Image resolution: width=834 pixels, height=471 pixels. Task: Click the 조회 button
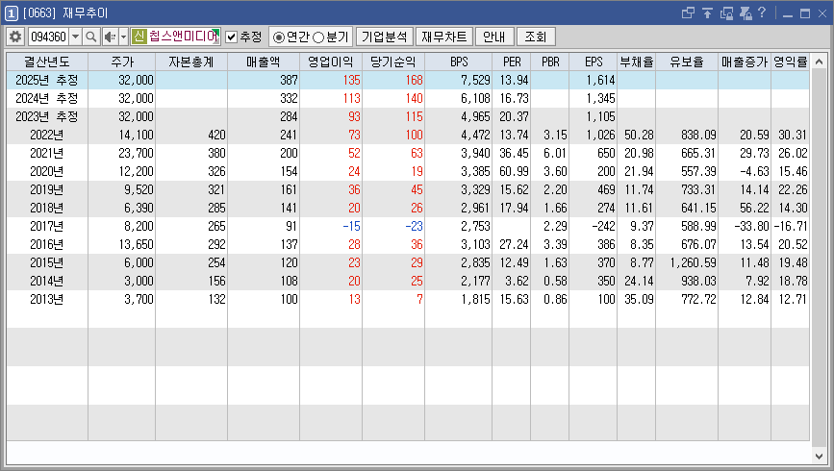[536, 37]
